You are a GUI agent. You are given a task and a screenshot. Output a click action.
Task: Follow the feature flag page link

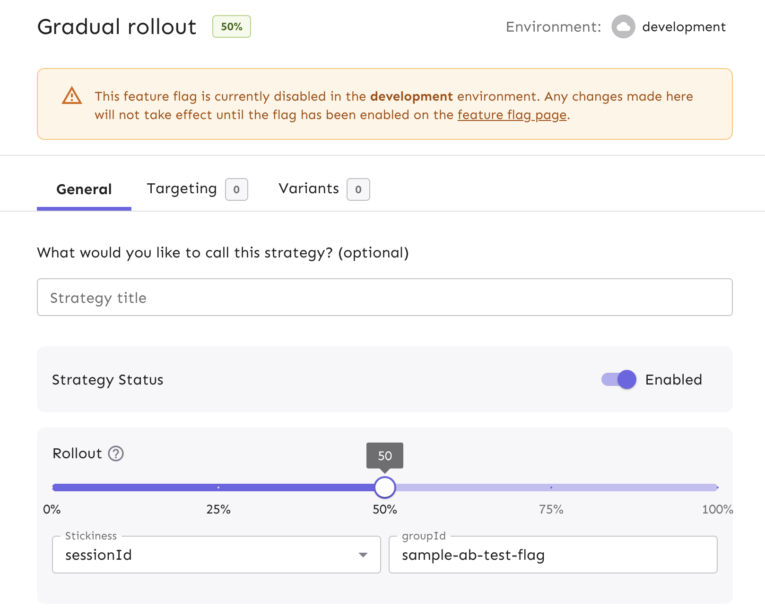(512, 115)
